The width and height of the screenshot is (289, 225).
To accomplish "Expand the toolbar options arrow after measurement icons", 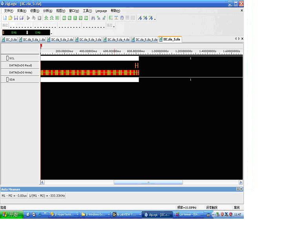I will (155, 19).
